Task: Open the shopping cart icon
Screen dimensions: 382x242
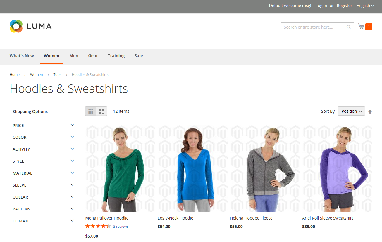Action: pos(361,27)
